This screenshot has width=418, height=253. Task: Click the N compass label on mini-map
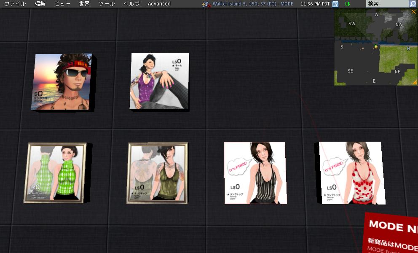pyautogui.click(x=408, y=48)
